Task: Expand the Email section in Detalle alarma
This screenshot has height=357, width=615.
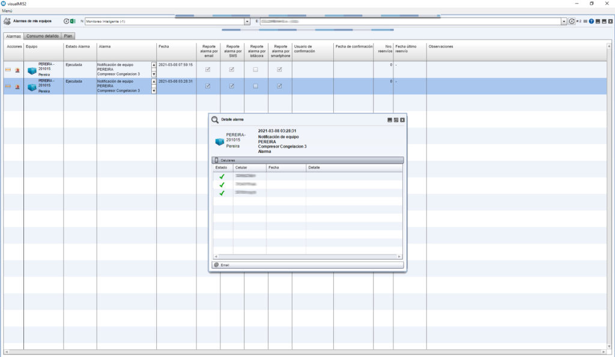Action: pyautogui.click(x=307, y=265)
